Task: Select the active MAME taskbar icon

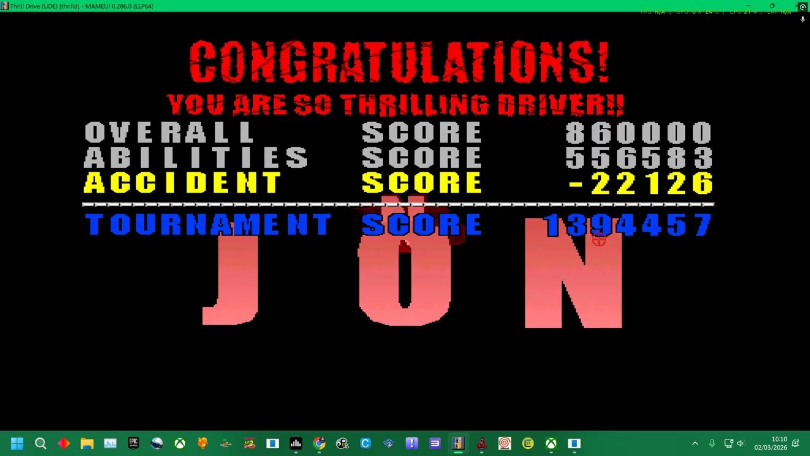Action: pyautogui.click(x=458, y=443)
